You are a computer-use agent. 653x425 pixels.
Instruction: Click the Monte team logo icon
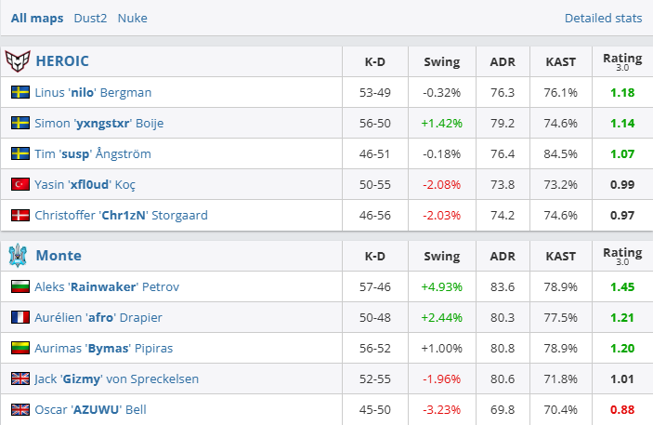(x=19, y=255)
